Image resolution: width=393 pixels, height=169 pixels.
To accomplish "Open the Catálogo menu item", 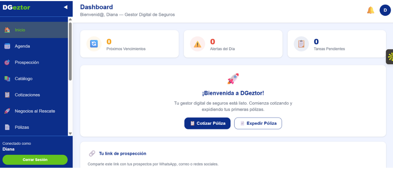I will pyautogui.click(x=34, y=79).
